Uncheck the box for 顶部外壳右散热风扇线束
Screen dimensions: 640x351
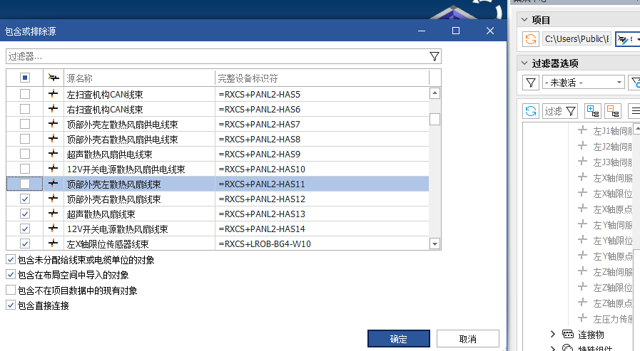[x=25, y=199]
